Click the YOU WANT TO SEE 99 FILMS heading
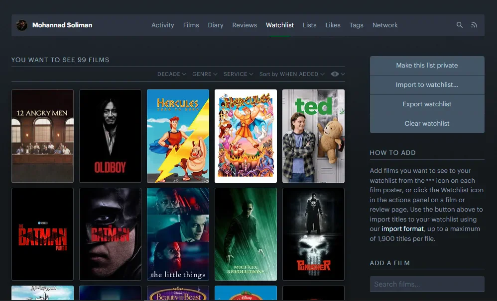Image resolution: width=497 pixels, height=301 pixels. click(60, 60)
